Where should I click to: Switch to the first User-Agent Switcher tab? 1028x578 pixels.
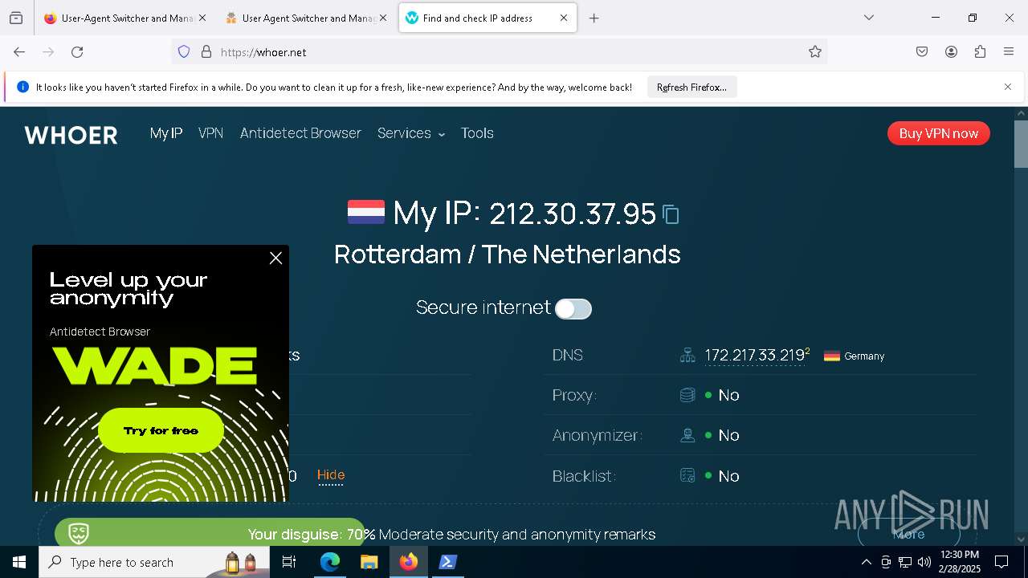(125, 18)
